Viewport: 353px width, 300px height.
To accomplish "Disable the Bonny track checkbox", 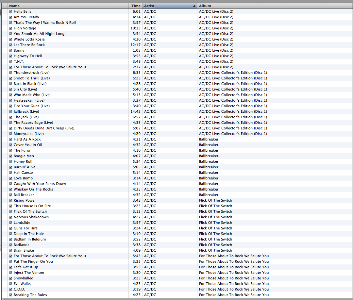I will point(10,50).
